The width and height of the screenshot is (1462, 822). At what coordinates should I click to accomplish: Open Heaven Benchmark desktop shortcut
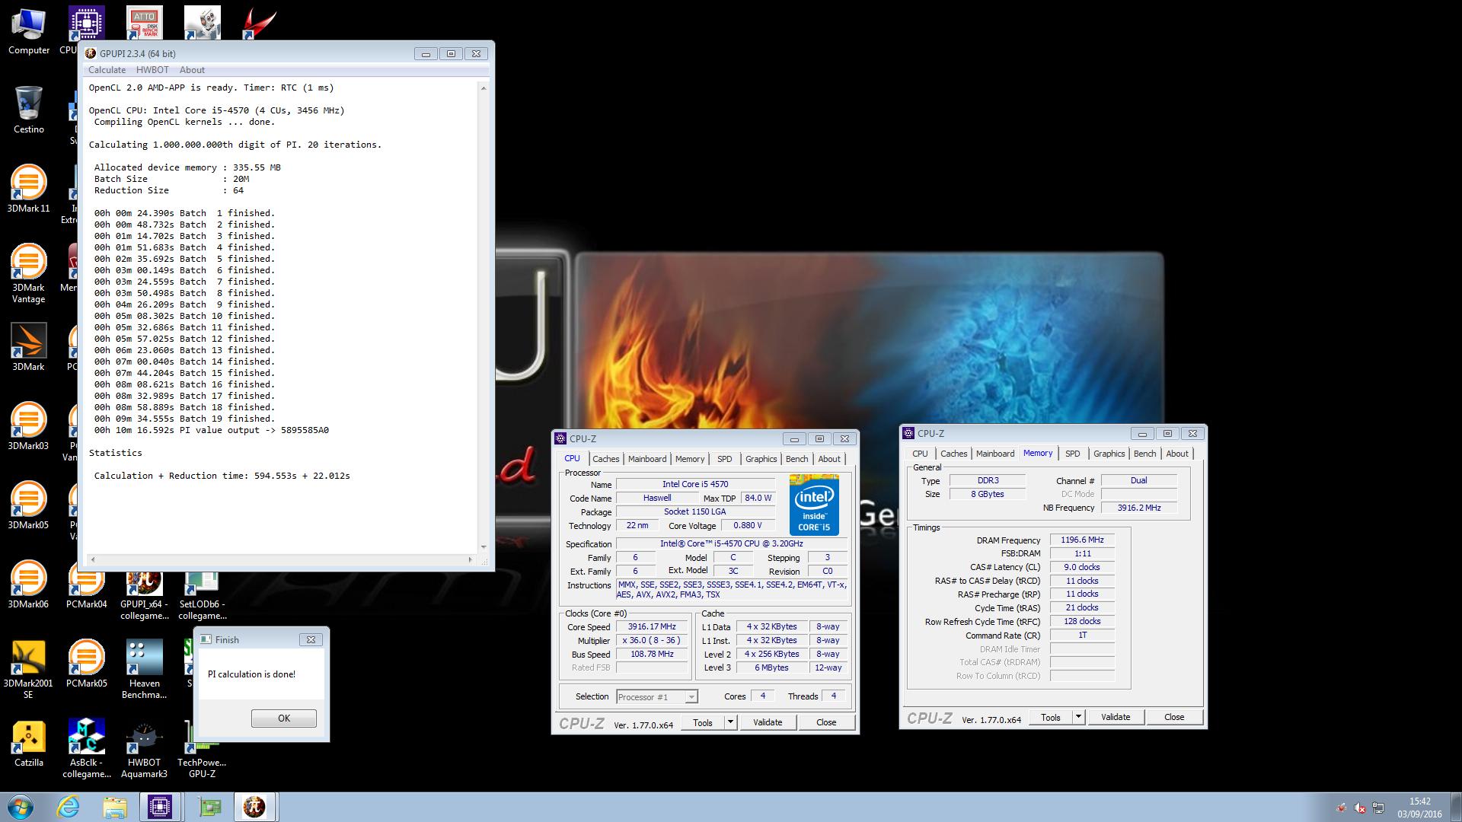[x=145, y=668]
